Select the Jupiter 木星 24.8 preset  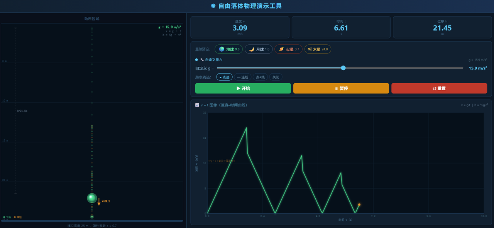click(x=318, y=49)
